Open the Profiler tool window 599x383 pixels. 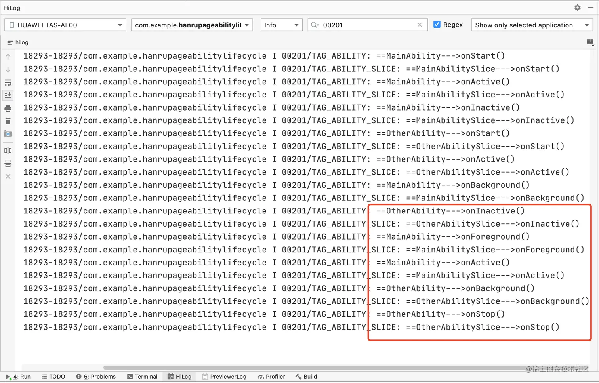pyautogui.click(x=271, y=377)
